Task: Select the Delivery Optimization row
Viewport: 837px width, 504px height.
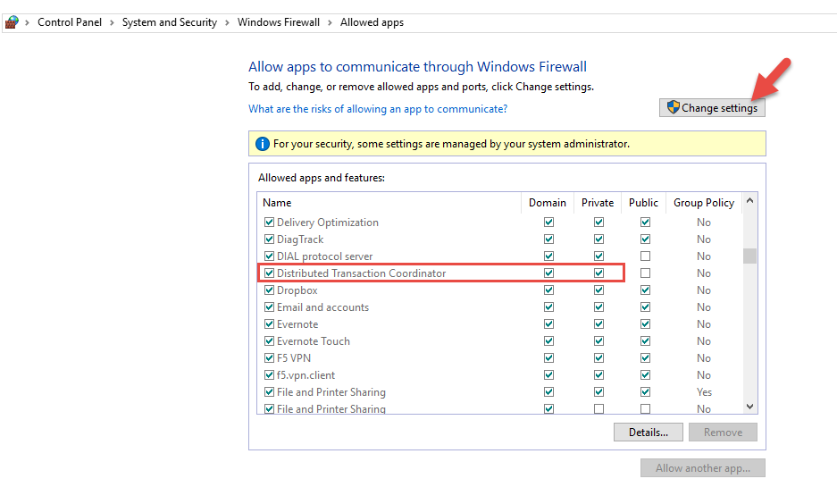Action: pos(328,223)
